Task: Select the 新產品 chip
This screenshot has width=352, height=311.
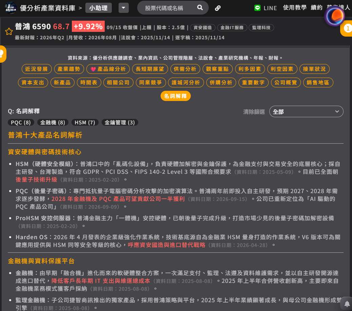Action: click(x=62, y=82)
